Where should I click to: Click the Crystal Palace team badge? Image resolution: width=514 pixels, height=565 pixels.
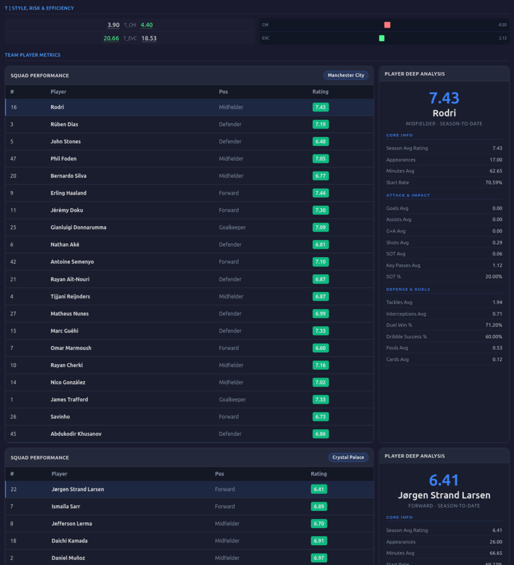348,457
